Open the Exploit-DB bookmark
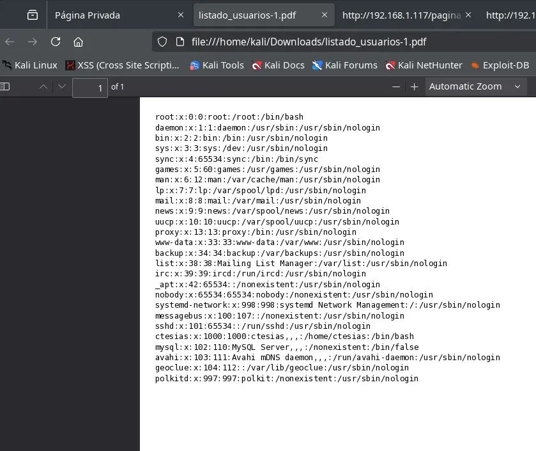This screenshot has width=536, height=451. (500, 65)
